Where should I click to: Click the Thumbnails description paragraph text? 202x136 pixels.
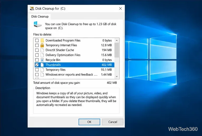76,99
